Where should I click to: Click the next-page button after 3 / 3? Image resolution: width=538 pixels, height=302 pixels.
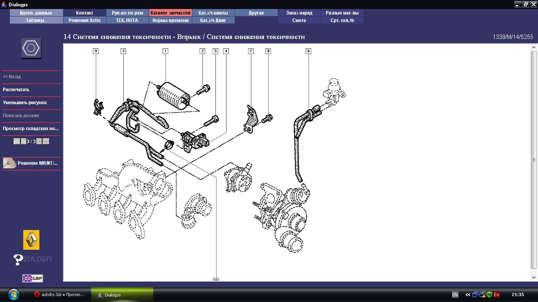coord(39,142)
